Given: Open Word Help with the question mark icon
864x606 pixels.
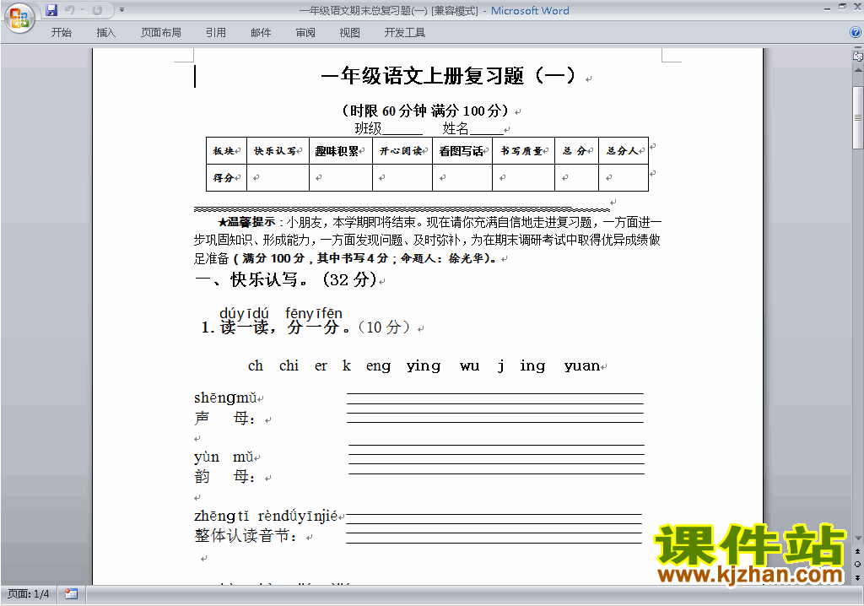Looking at the screenshot, I should 856,33.
